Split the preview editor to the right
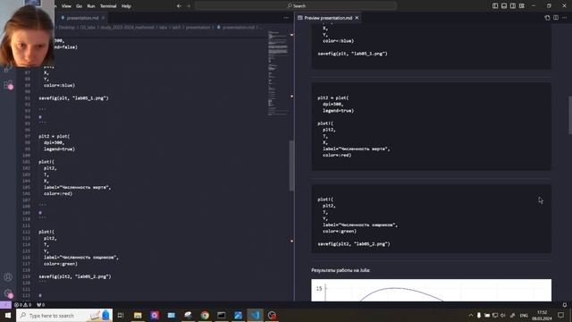The image size is (572, 322). click(556, 18)
